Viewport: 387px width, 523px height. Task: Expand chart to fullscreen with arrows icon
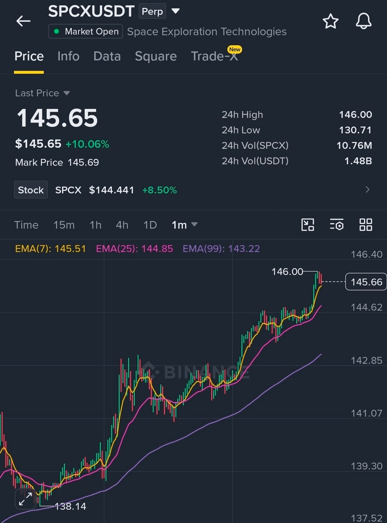25,499
